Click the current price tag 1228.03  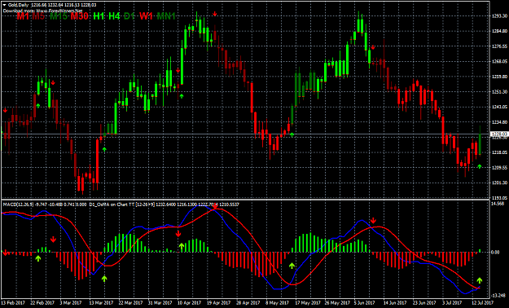point(499,134)
